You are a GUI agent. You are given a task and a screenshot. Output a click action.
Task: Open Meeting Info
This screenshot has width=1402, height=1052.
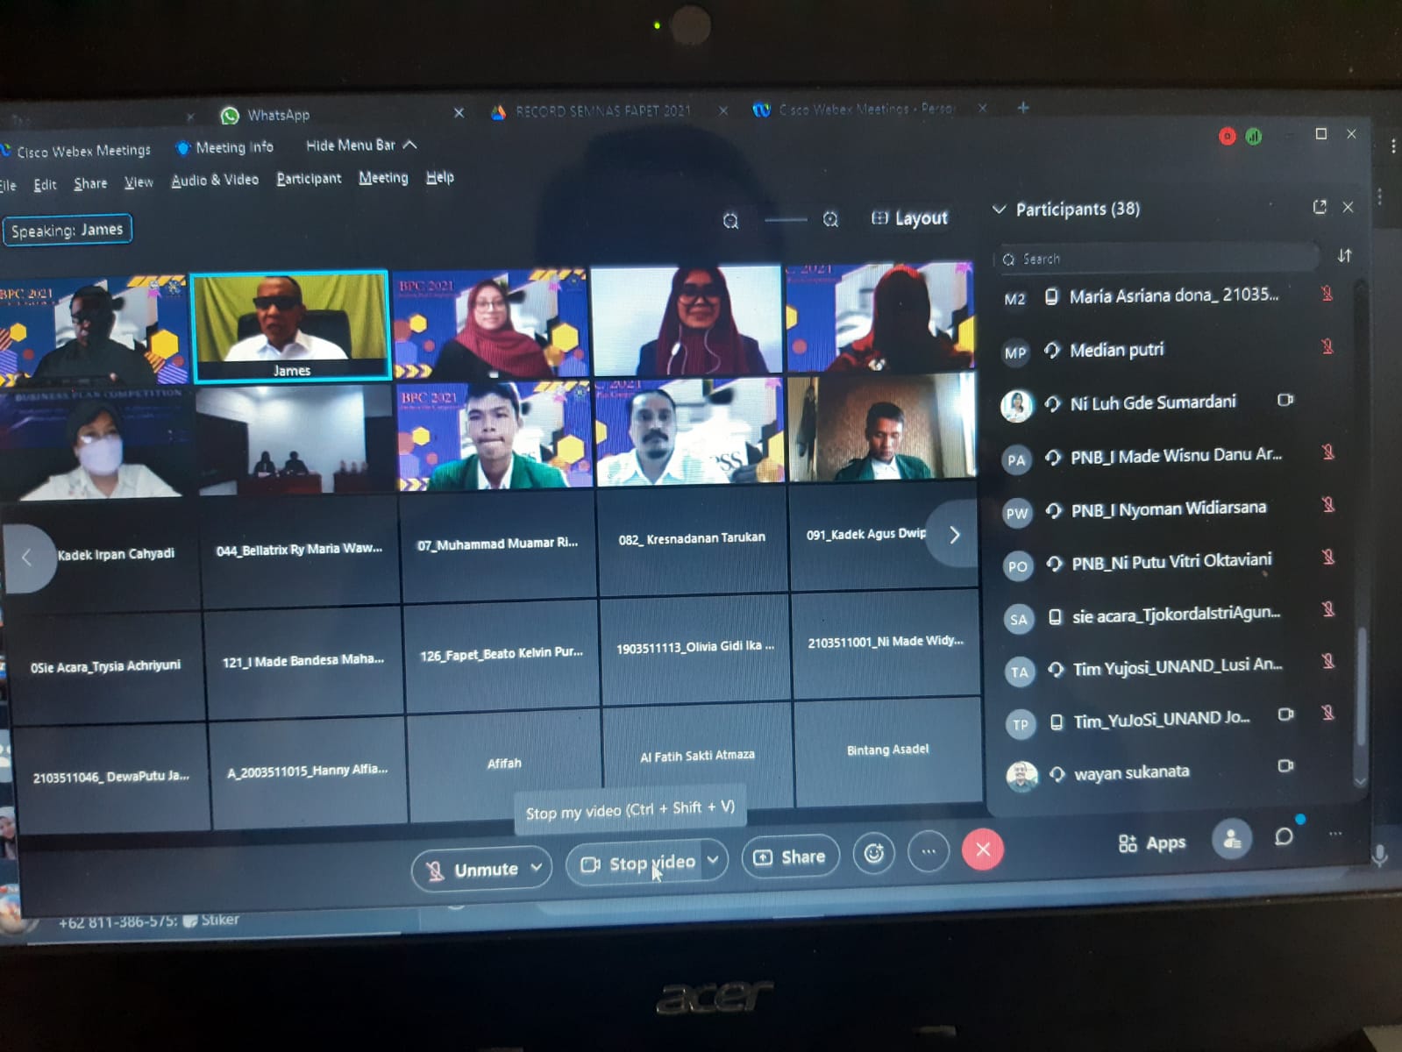point(225,147)
